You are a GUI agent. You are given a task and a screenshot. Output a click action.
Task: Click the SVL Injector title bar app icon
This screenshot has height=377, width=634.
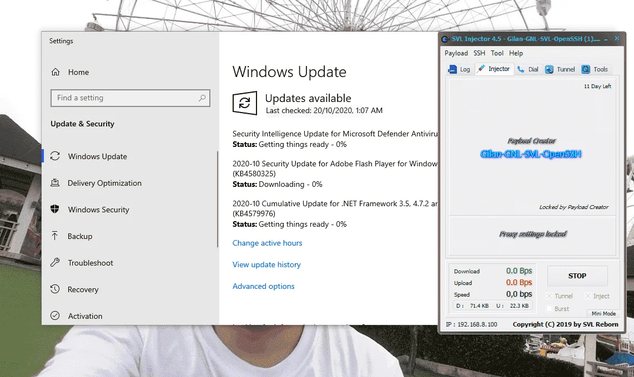pyautogui.click(x=445, y=39)
